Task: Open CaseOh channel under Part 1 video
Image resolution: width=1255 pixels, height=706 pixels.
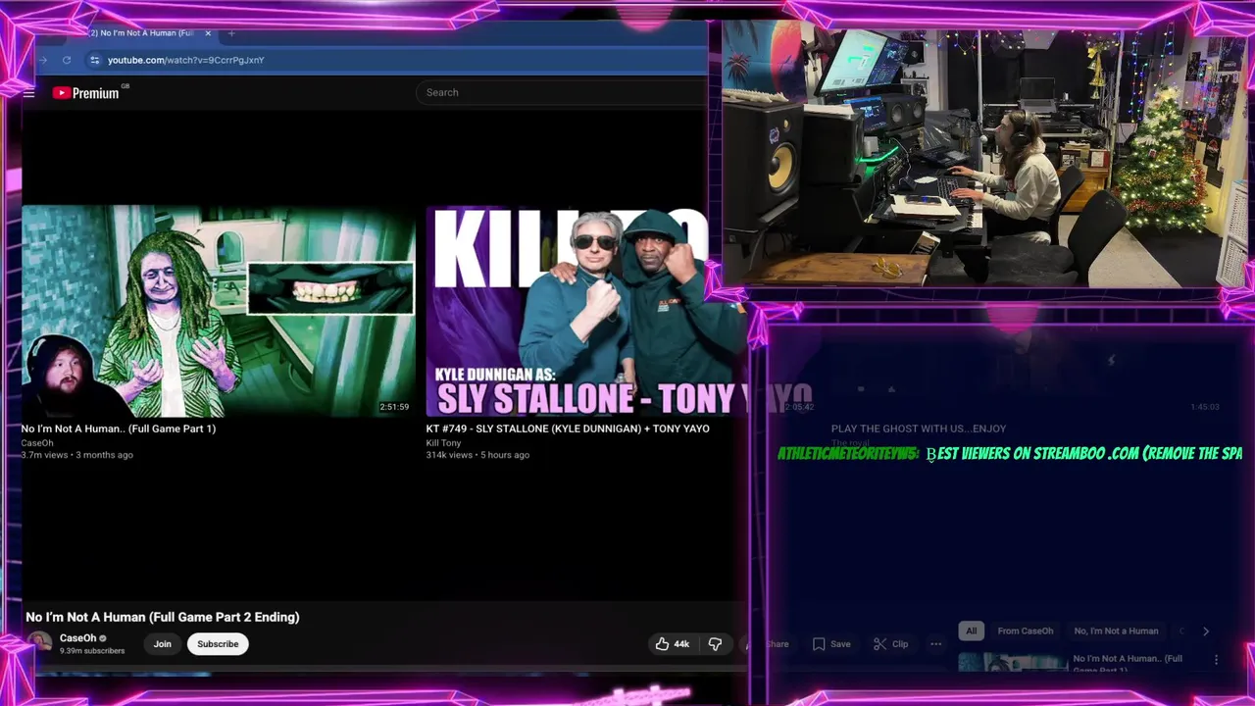Action: coord(37,443)
